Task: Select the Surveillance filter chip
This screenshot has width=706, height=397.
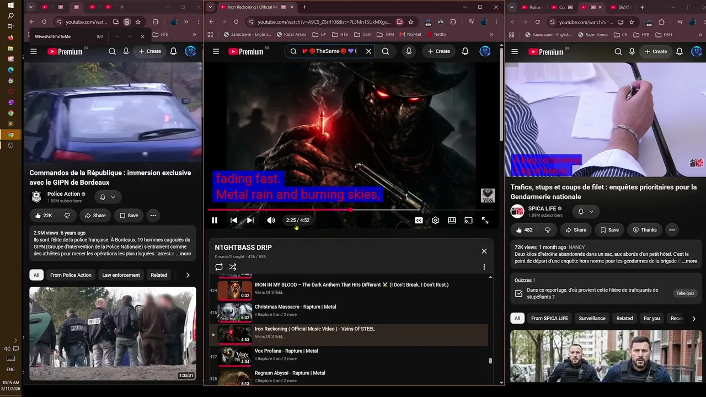Action: tap(592, 318)
